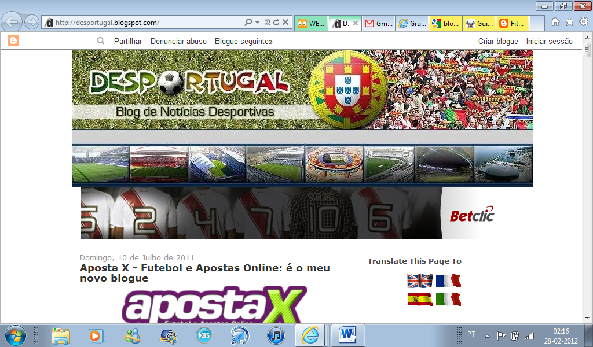Click the orange Blogger logo icon
Image resolution: width=593 pixels, height=347 pixels.
[13, 40]
